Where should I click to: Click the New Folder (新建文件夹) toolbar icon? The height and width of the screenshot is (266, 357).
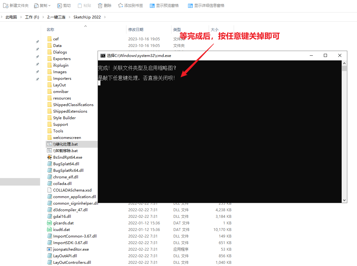6,6
